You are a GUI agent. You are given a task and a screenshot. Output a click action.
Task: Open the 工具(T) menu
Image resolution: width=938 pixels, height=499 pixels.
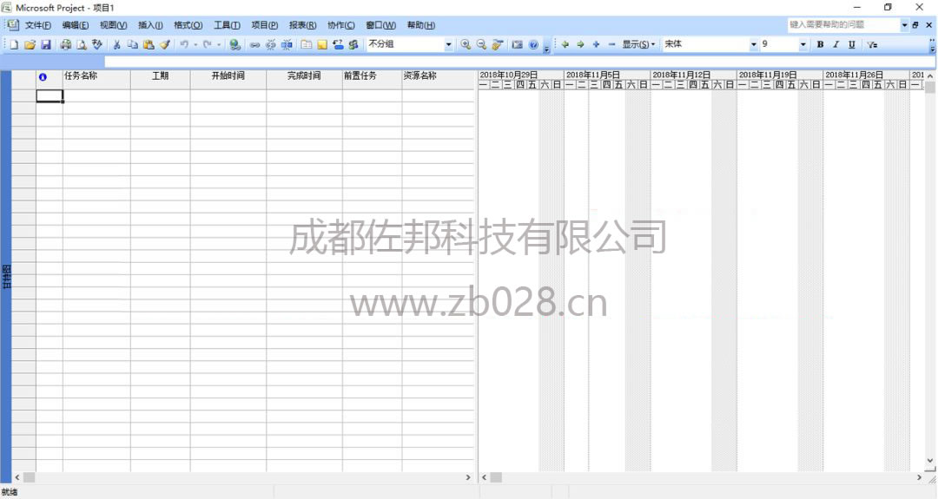227,25
